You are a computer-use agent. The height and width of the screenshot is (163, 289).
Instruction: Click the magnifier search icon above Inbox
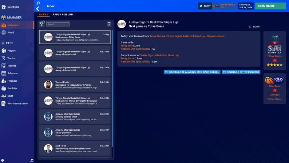point(38,3)
